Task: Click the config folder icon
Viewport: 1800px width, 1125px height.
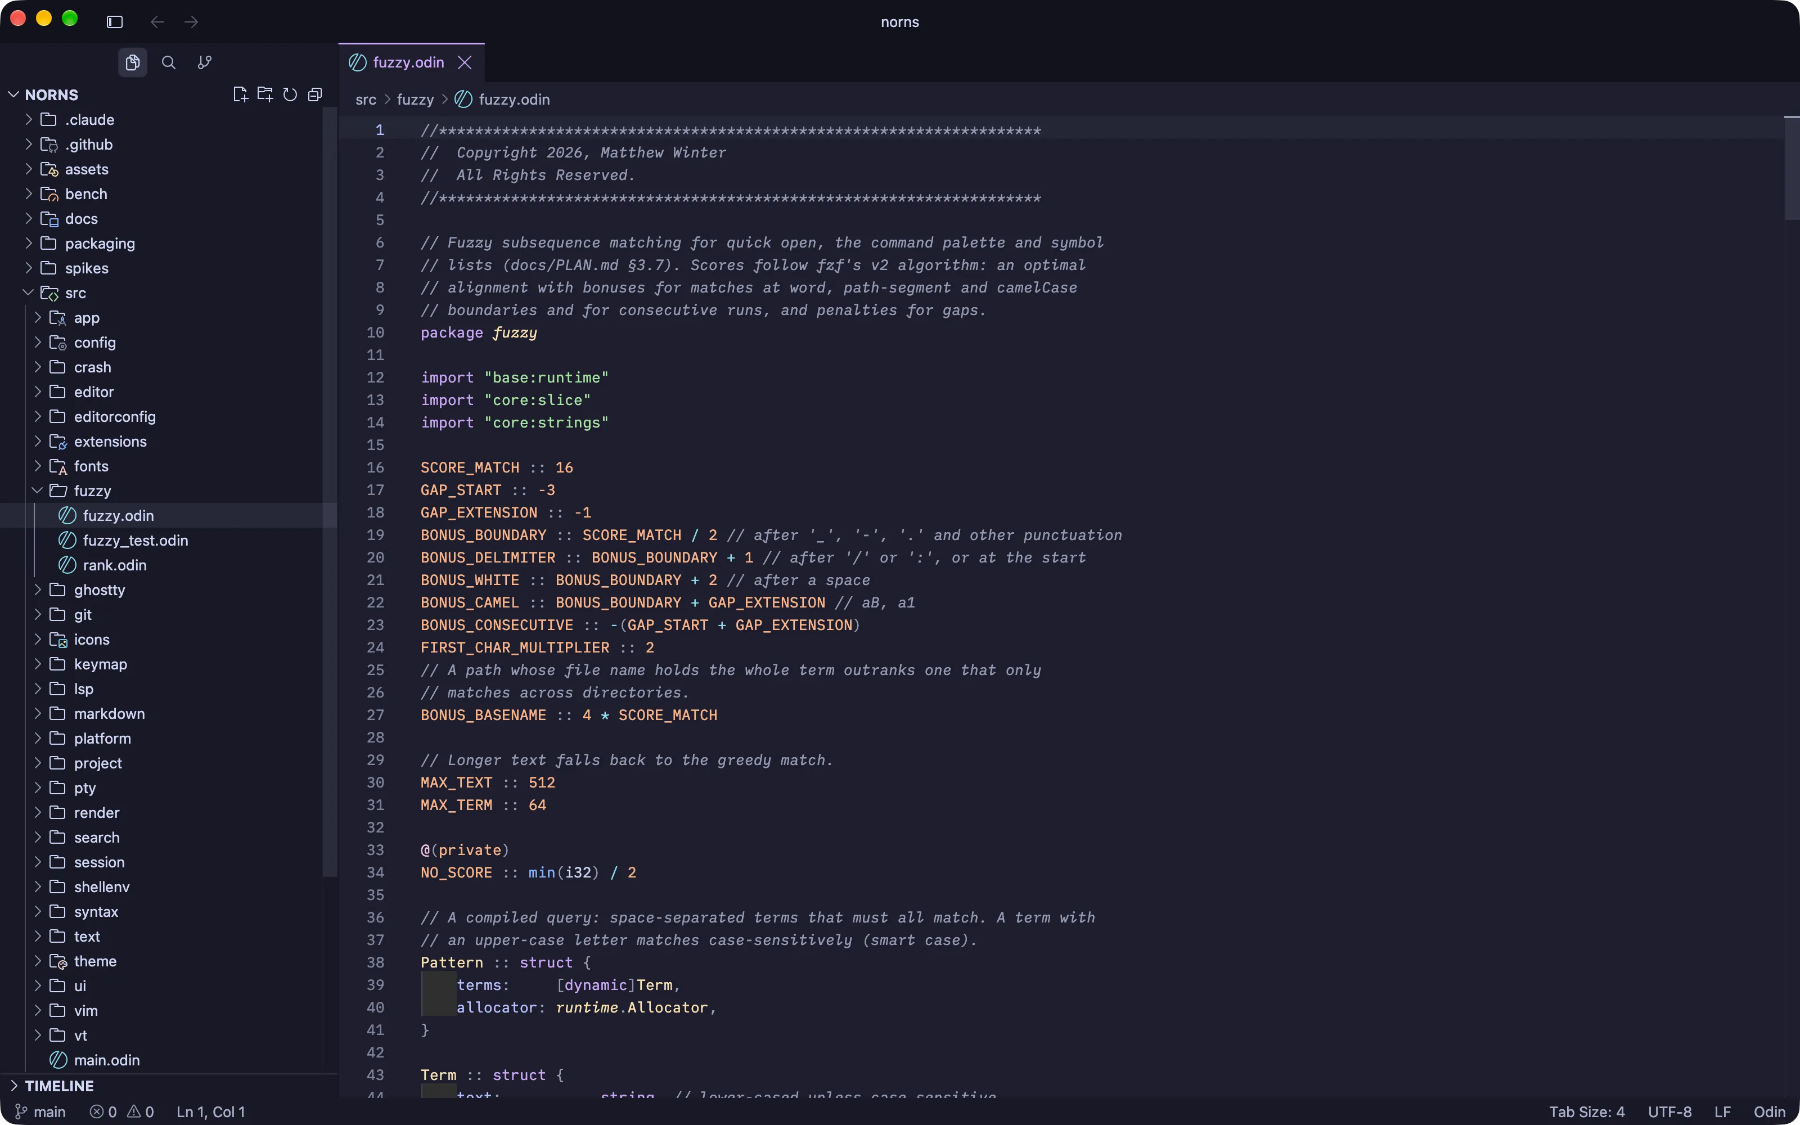Action: tap(58, 343)
